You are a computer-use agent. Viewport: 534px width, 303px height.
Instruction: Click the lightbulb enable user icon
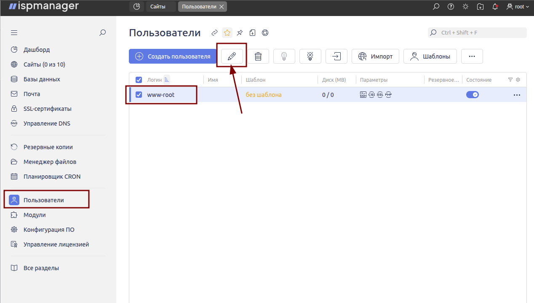pos(284,56)
